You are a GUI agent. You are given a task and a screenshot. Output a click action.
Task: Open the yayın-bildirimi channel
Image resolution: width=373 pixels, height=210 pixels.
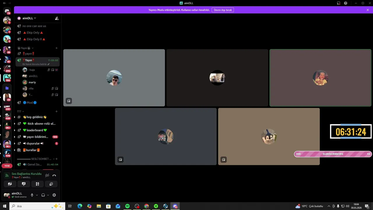[x=38, y=137]
